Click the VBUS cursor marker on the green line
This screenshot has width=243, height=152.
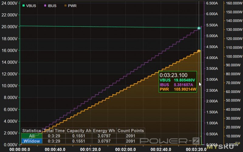point(199,28)
